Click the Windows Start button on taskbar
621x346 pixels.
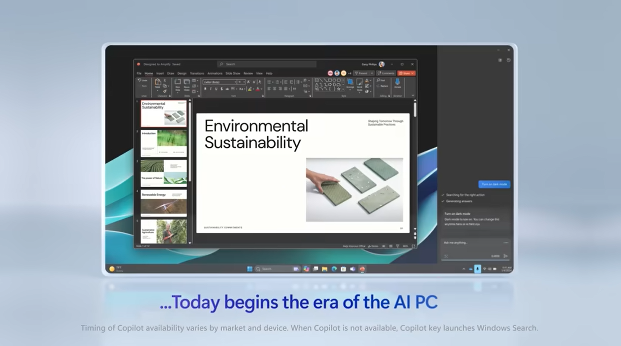coord(250,269)
